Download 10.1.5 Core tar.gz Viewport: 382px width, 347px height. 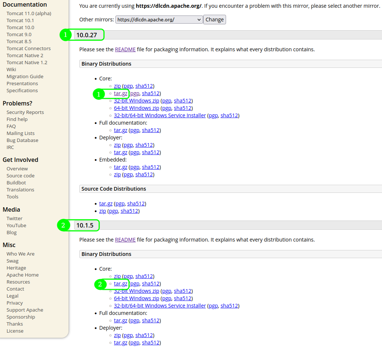click(x=121, y=284)
